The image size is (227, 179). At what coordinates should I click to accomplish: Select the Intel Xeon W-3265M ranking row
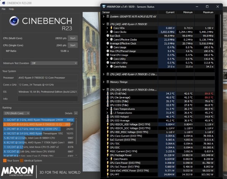(x=38, y=129)
